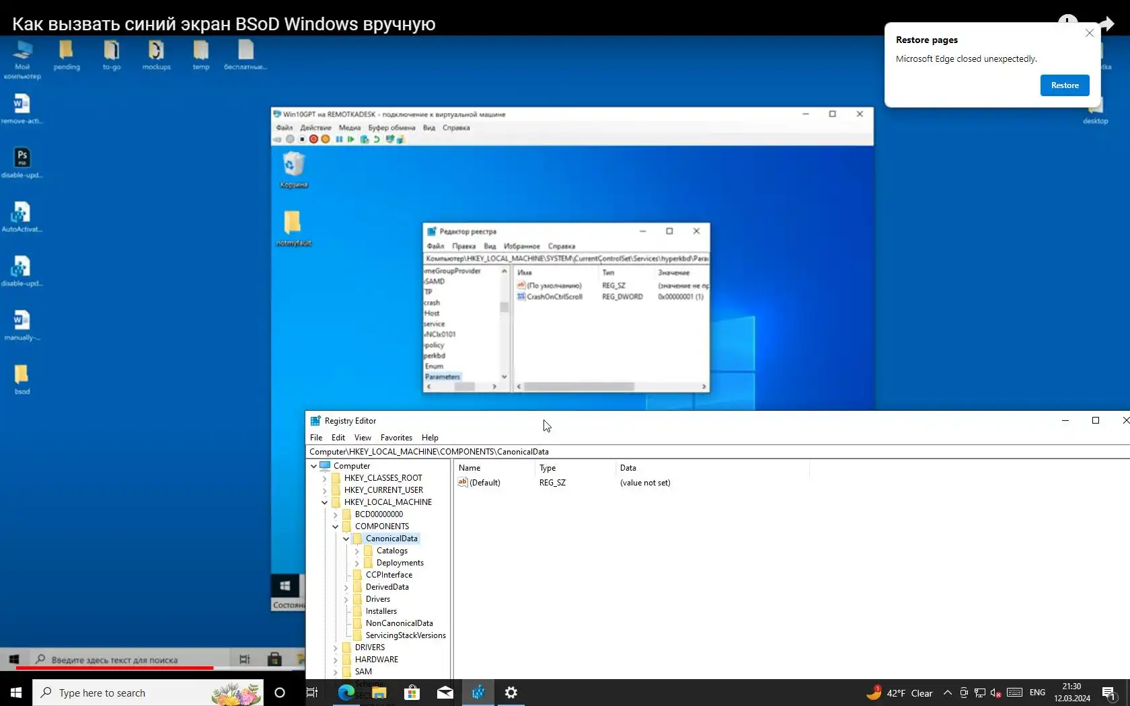1130x706 pixels.
Task: Collapse the Computer root node
Action: coord(313,466)
